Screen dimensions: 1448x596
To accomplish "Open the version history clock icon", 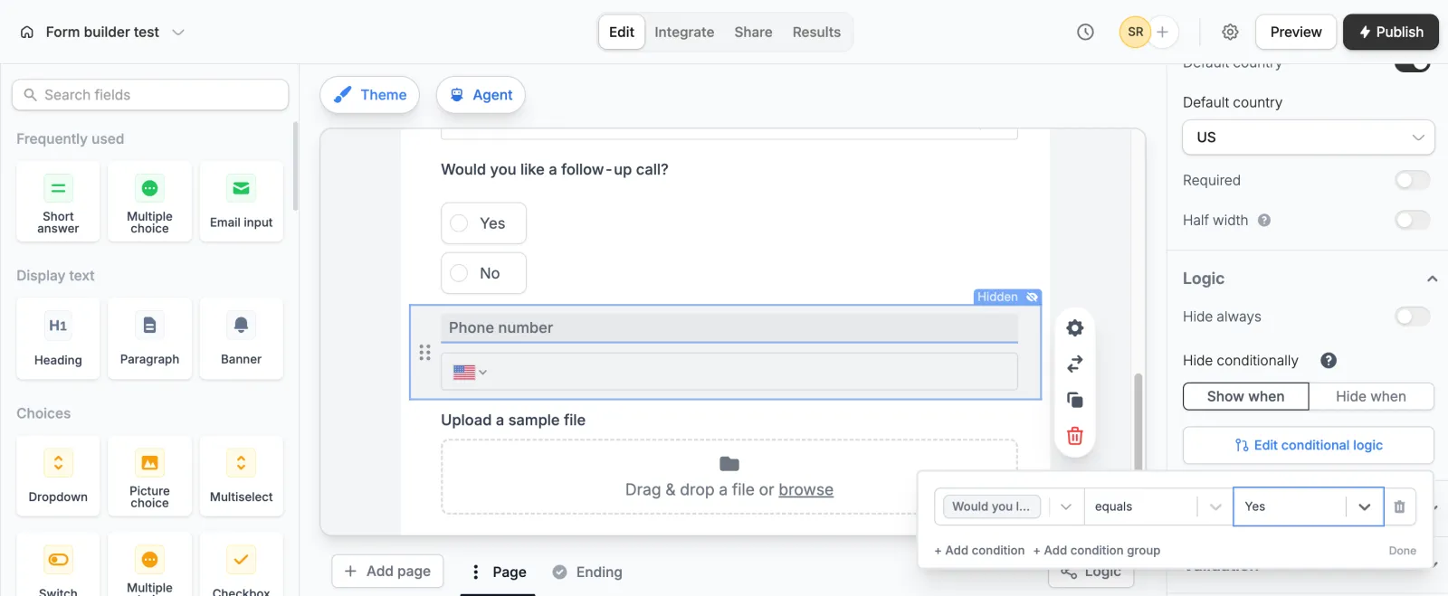I will coord(1085,32).
